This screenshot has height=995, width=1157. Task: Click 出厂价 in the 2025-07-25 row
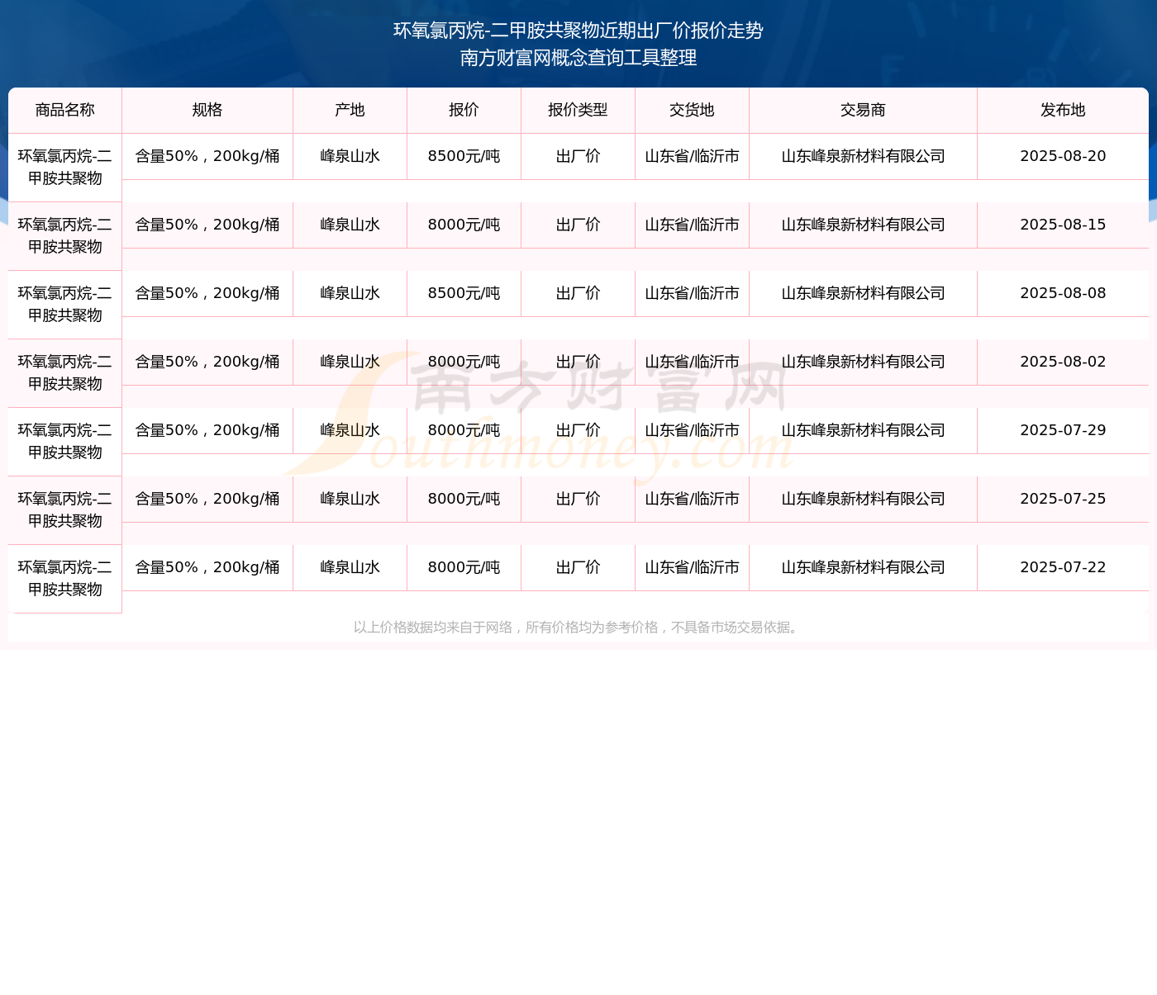tap(578, 500)
